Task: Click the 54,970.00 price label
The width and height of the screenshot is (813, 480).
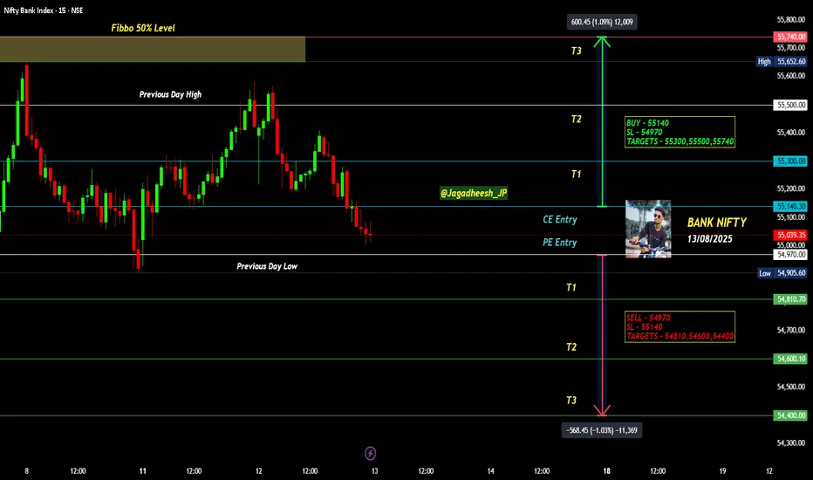Action: coord(790,254)
